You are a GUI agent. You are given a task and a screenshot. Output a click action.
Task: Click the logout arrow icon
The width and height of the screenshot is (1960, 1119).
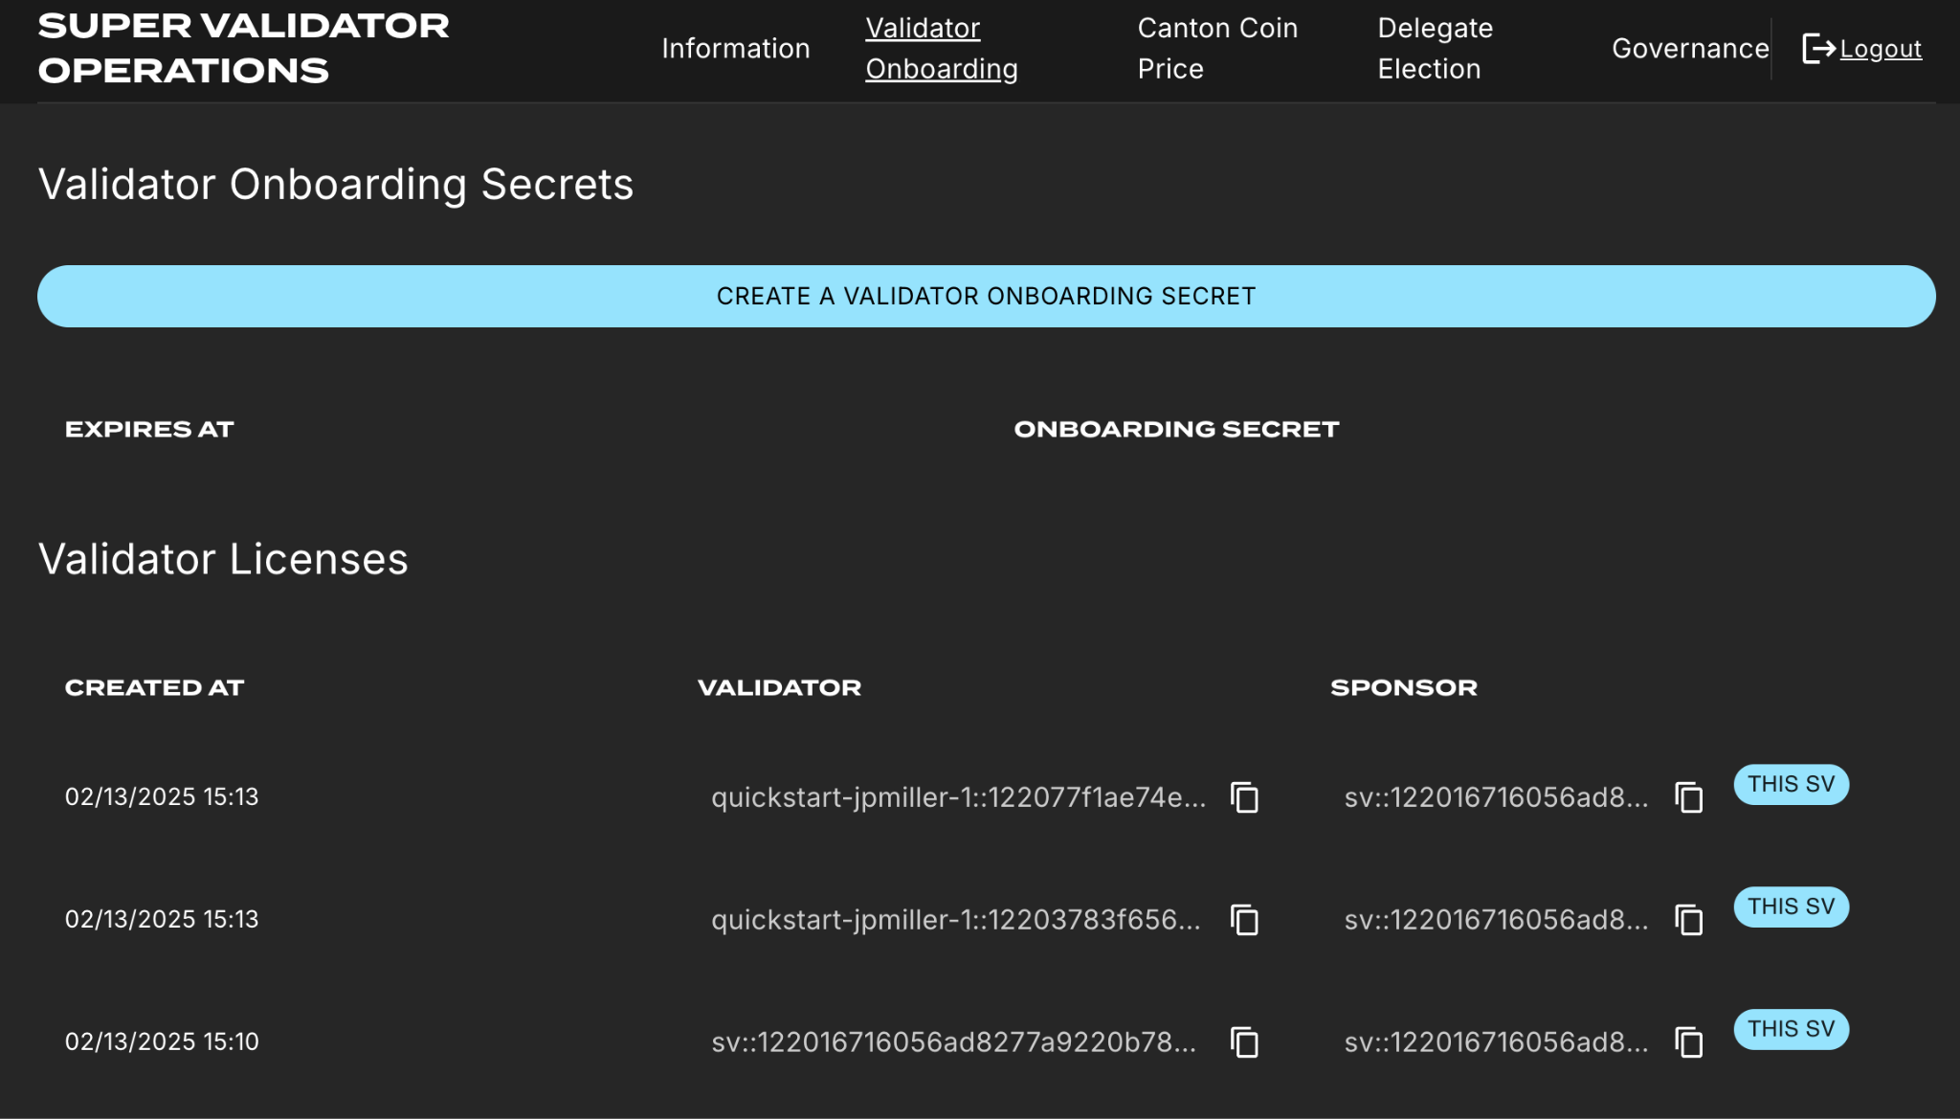click(1817, 48)
